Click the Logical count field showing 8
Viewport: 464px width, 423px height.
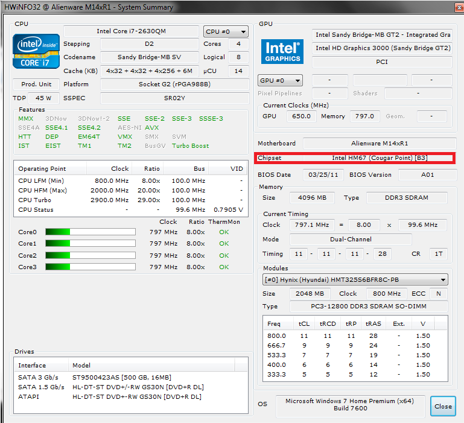tap(238, 57)
